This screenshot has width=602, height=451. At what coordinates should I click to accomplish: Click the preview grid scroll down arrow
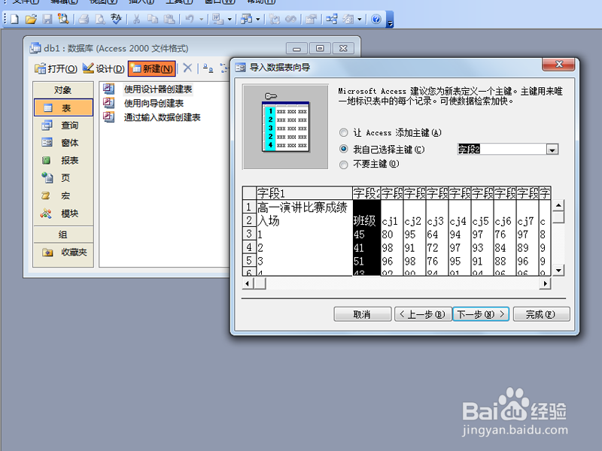click(558, 270)
